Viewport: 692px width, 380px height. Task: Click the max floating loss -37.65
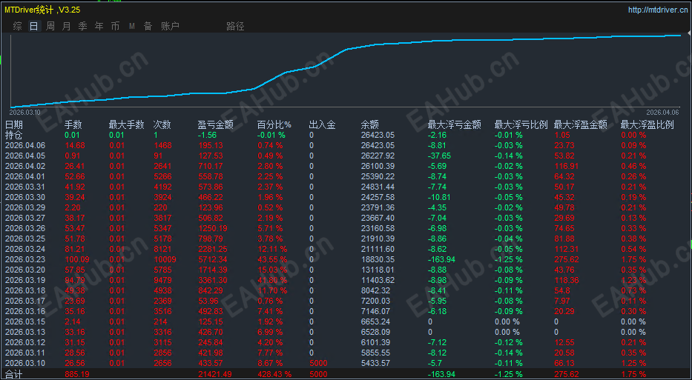pyautogui.click(x=439, y=156)
